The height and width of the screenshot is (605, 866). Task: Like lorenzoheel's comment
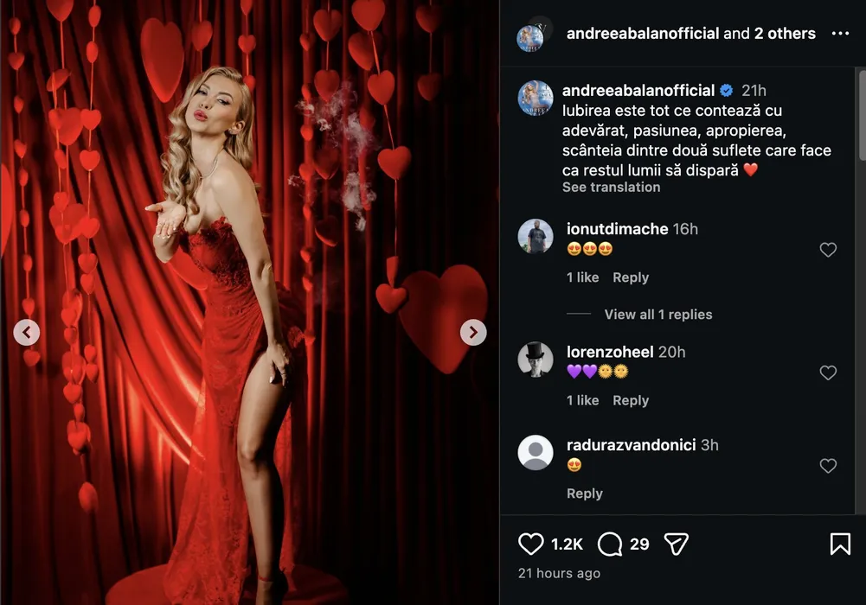pos(828,373)
